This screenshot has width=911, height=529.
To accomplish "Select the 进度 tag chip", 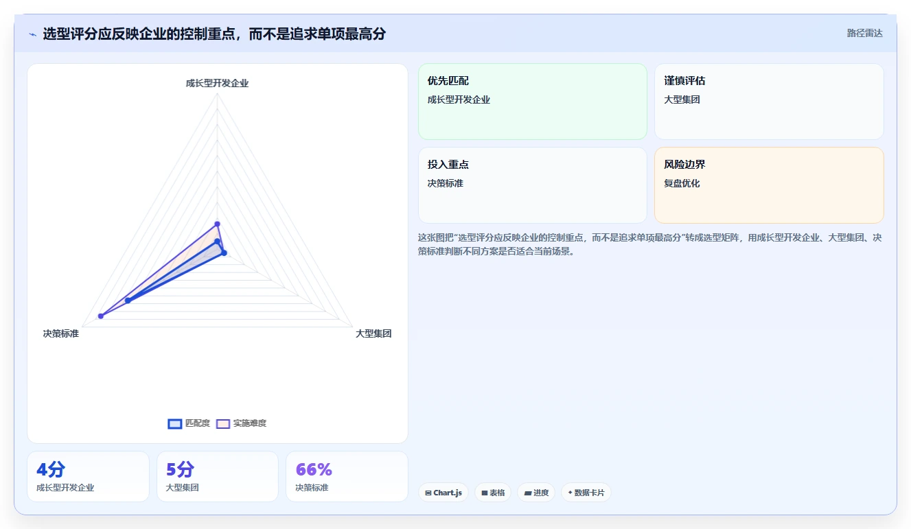I will point(536,493).
